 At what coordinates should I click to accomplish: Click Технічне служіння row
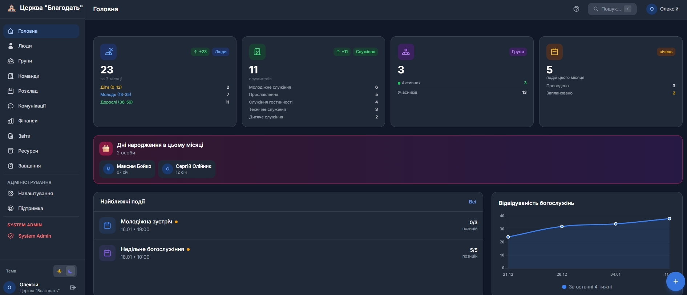[x=314, y=109]
